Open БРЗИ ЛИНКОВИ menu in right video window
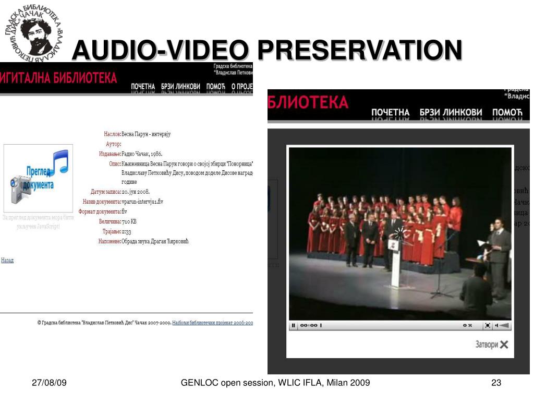The height and width of the screenshot is (401, 534). coord(451,112)
